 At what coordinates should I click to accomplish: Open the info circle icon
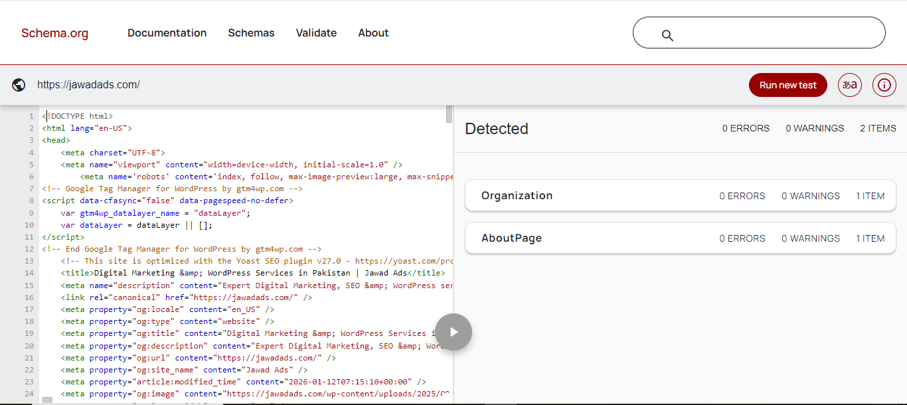point(884,85)
